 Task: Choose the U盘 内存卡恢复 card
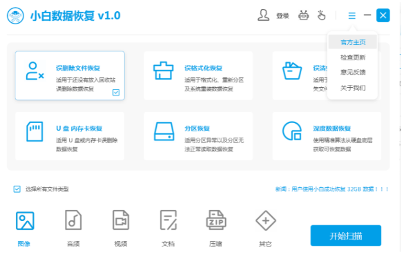[x=70, y=136]
